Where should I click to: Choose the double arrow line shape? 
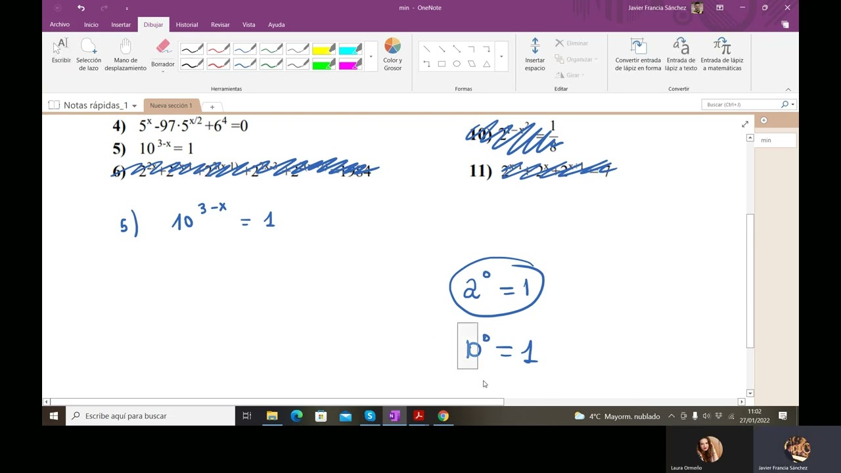tap(457, 49)
